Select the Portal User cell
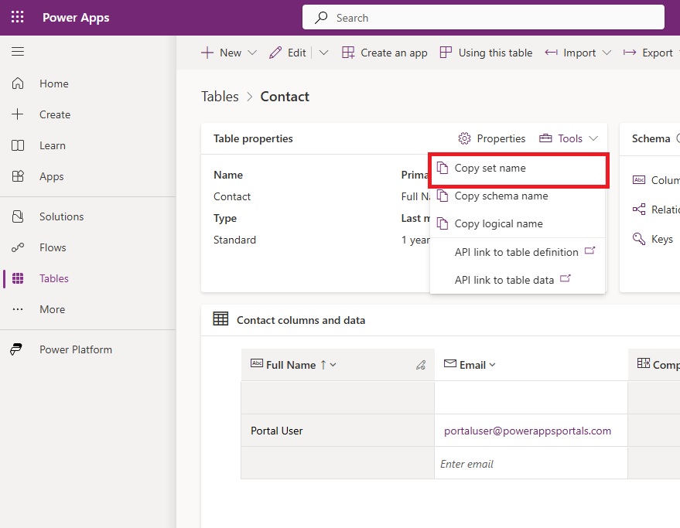Screen dimensions: 680x528 [x=338, y=431]
